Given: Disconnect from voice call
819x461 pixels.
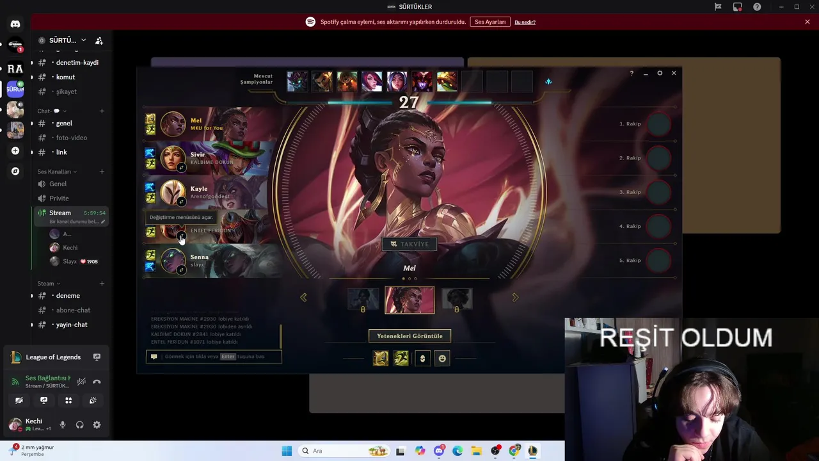Looking at the screenshot, I should pyautogui.click(x=97, y=382).
